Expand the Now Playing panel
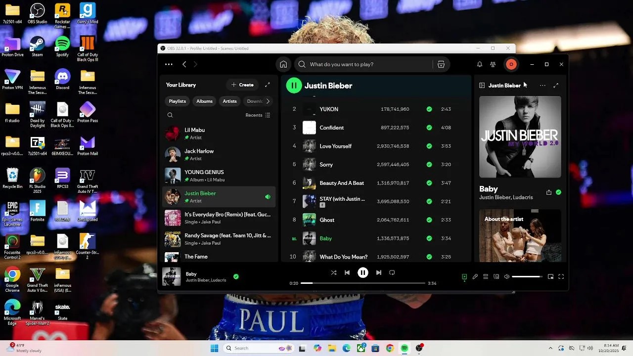Image resolution: width=633 pixels, height=356 pixels. pyautogui.click(x=556, y=86)
